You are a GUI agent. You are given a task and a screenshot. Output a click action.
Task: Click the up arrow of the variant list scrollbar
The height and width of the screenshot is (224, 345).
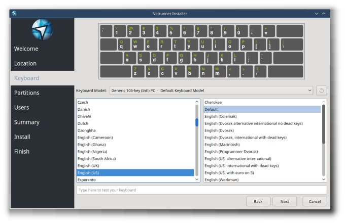[324, 102]
